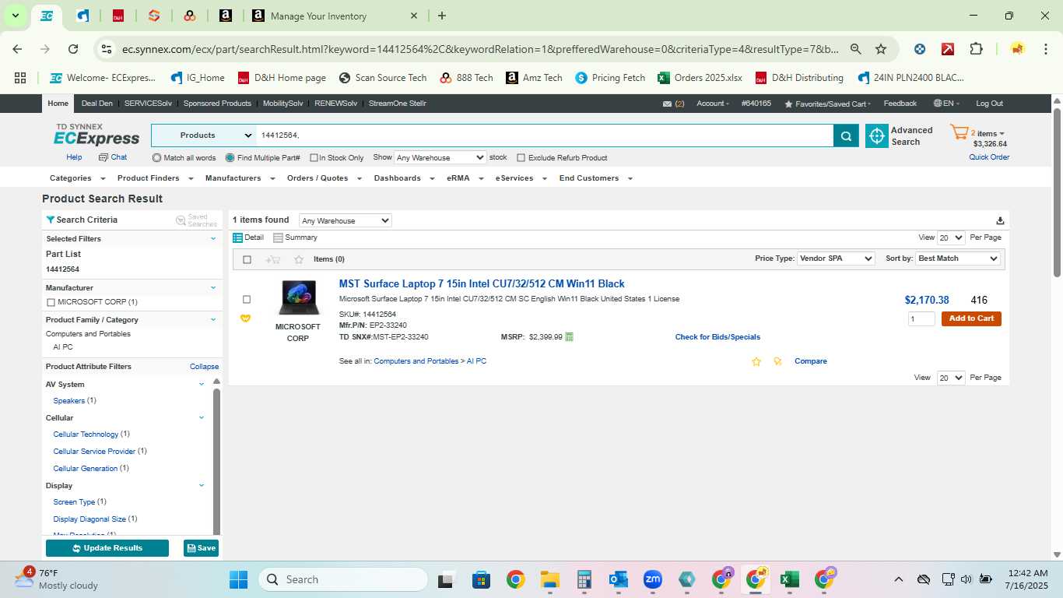Screen dimensions: 1063x598
Task: Open the shopping cart icon
Action: (x=959, y=132)
